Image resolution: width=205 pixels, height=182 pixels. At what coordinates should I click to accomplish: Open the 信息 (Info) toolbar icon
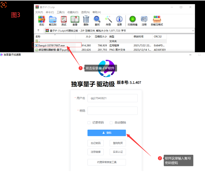coord(119,19)
